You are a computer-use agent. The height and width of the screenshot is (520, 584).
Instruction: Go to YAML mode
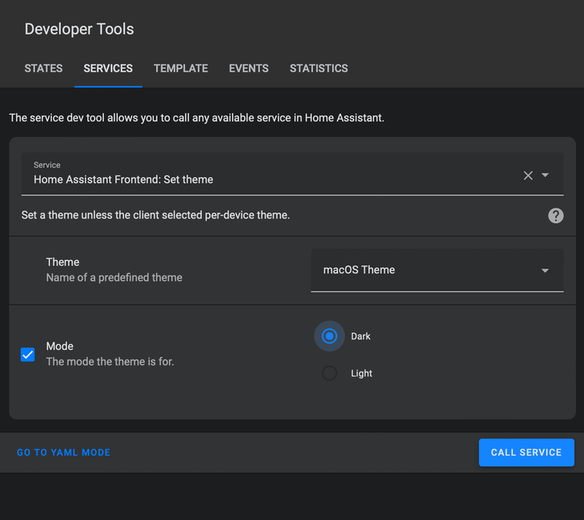[64, 452]
